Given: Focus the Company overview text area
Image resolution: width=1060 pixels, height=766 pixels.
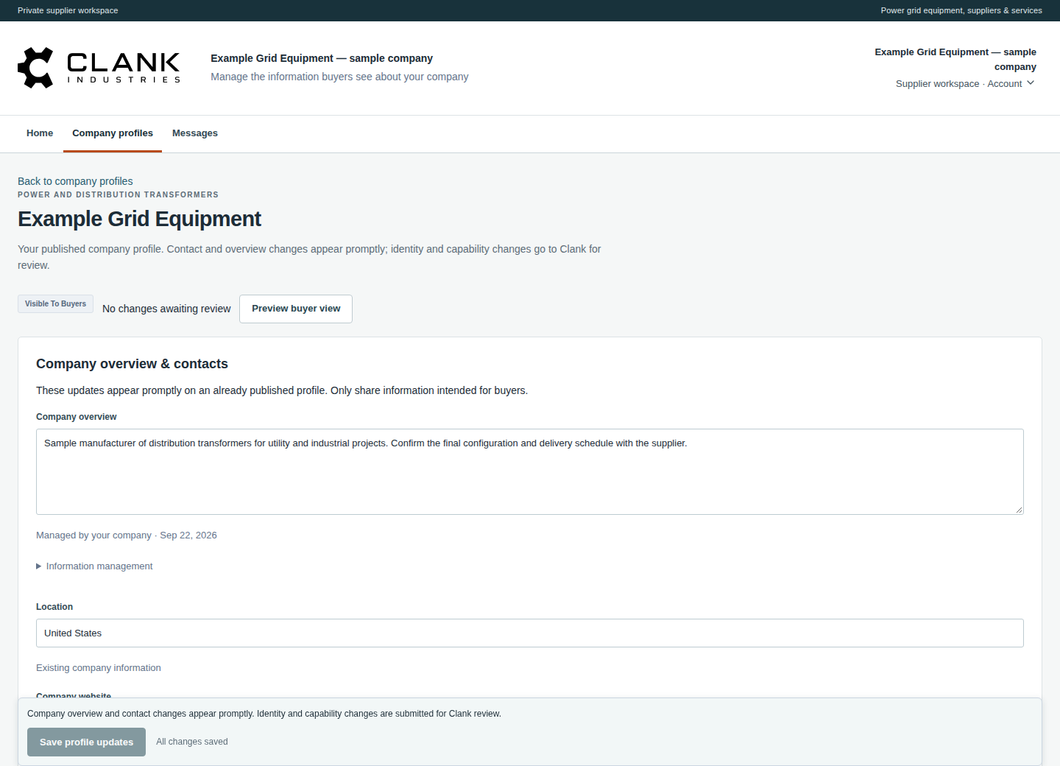Looking at the screenshot, I should coord(530,471).
